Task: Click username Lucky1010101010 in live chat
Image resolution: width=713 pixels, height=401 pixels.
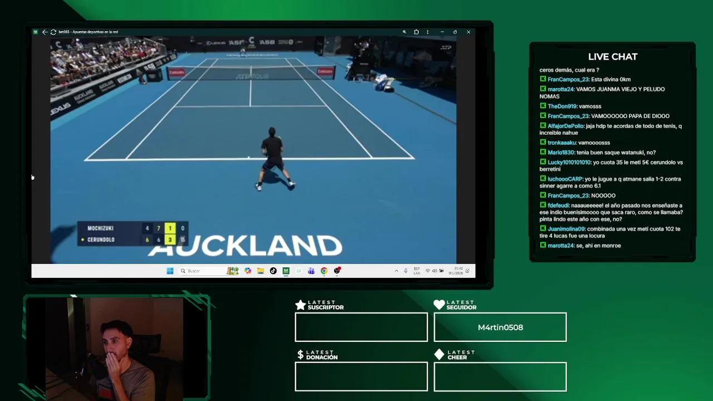Action: pyautogui.click(x=569, y=163)
